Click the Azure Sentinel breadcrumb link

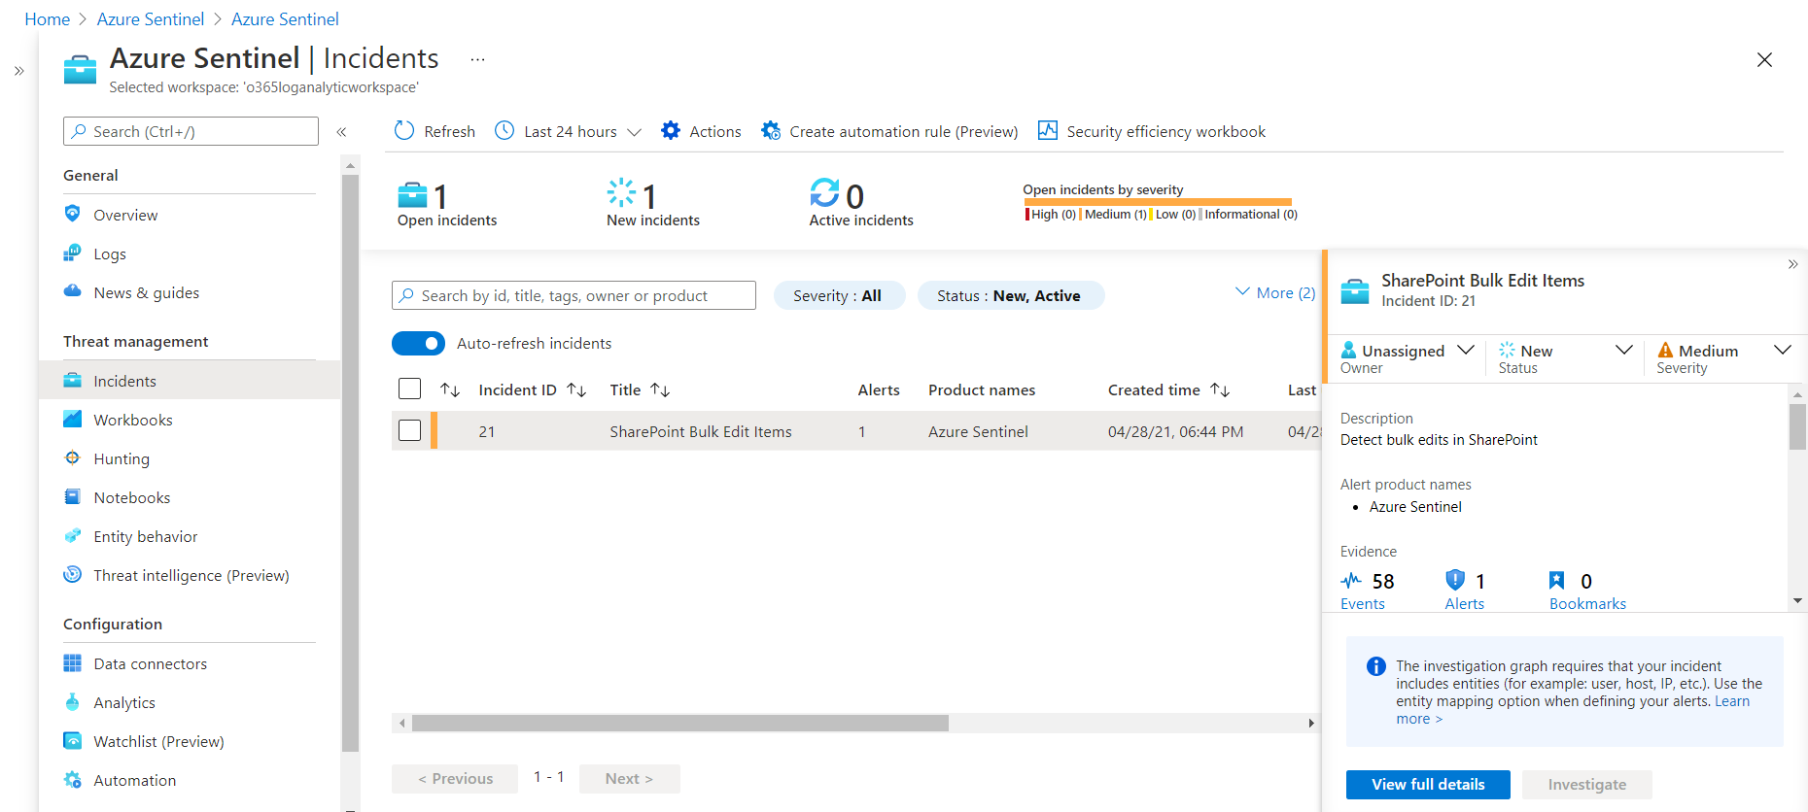[151, 19]
